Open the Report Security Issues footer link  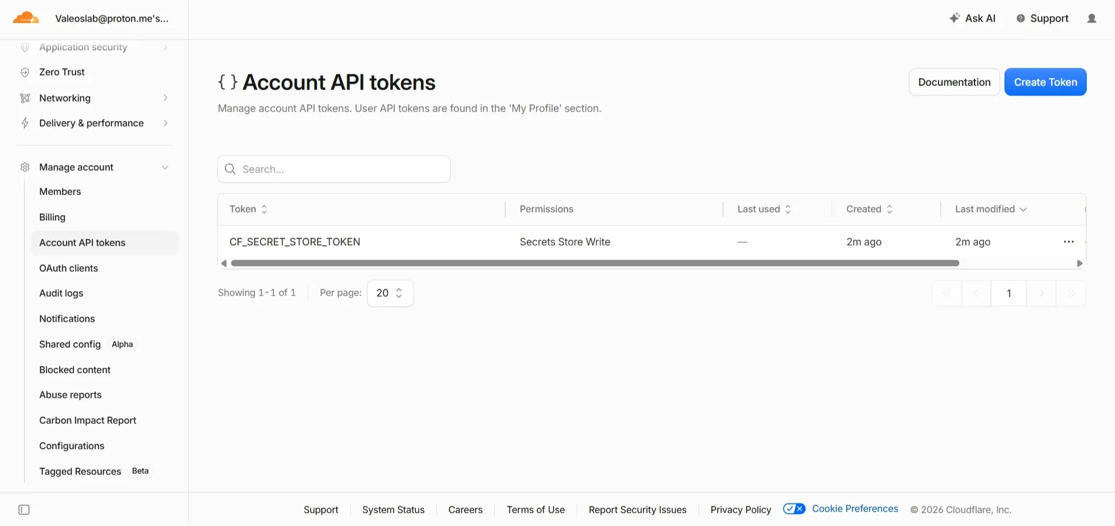[638, 510]
